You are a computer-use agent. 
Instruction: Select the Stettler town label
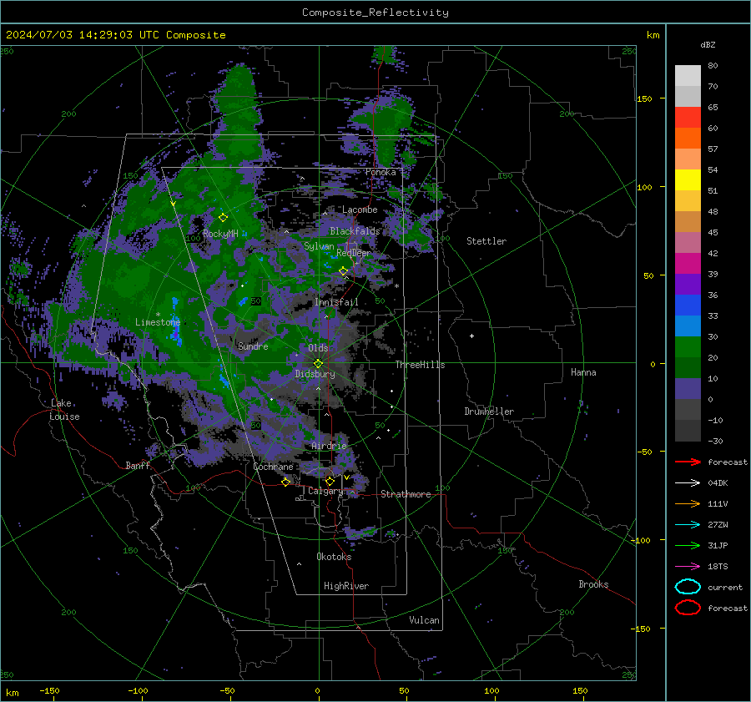[x=486, y=241]
